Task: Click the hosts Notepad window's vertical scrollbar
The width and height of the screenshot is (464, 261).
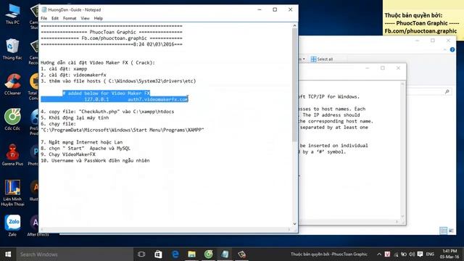Action: point(402,151)
